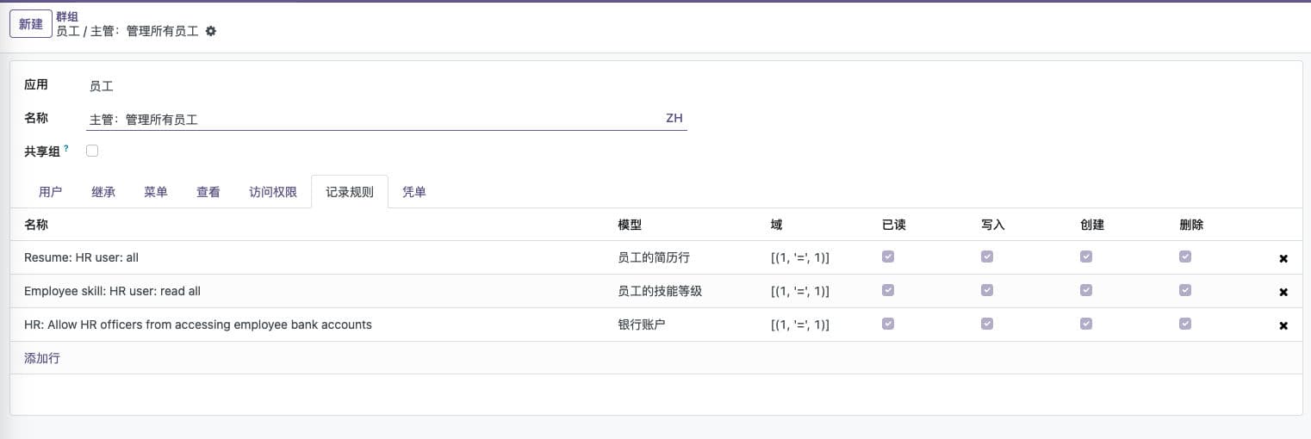Click the 名称 input field

(x=370, y=120)
